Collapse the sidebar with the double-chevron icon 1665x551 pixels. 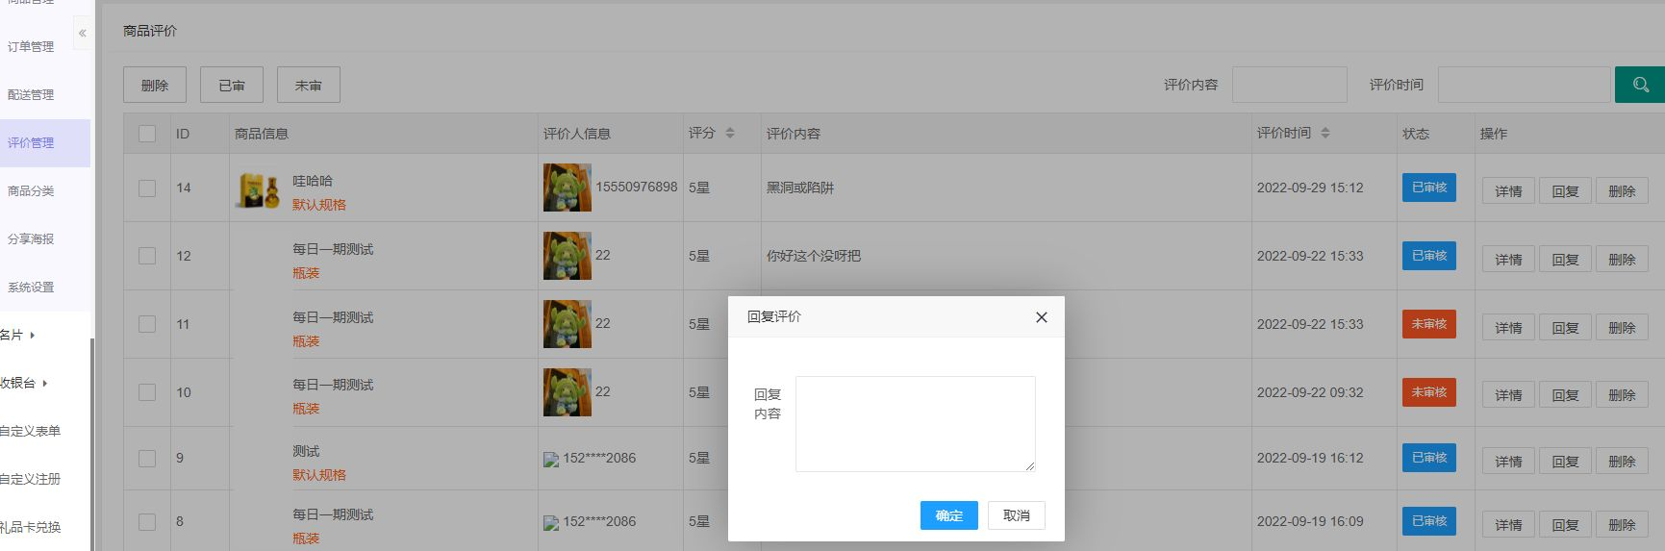83,34
